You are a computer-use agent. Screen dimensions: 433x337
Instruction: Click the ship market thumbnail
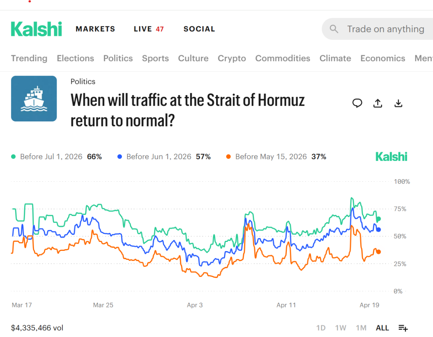tap(34, 98)
